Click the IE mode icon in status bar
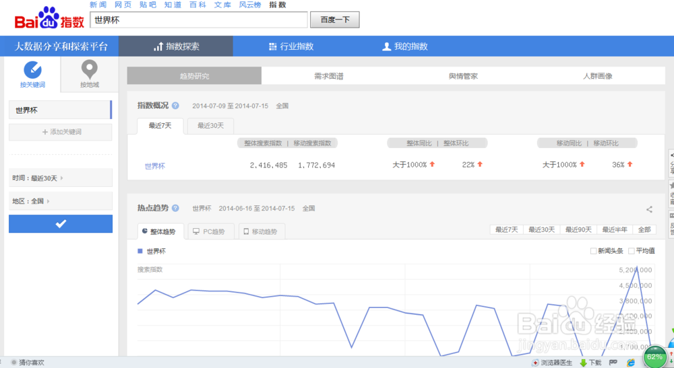The image size is (674, 368). click(631, 363)
